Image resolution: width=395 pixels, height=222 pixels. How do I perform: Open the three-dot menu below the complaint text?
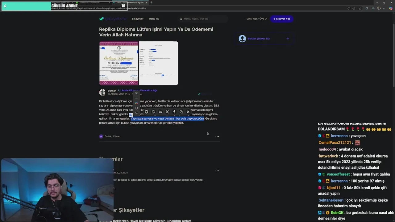click(217, 136)
